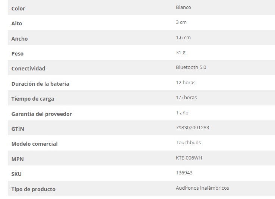Image resolution: width=275 pixels, height=199 pixels.
Task: Click the Color row label
Action: coord(18,8)
